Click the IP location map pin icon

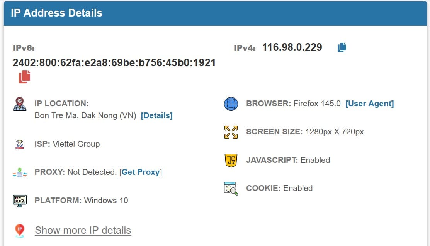pyautogui.click(x=20, y=104)
